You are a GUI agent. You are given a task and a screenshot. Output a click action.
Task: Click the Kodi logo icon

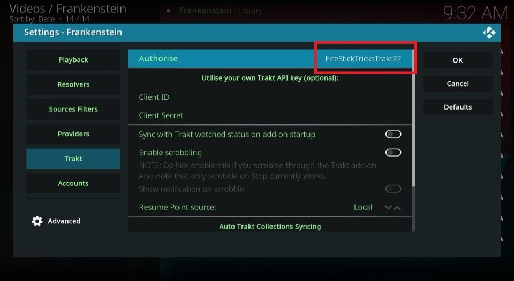click(x=489, y=33)
